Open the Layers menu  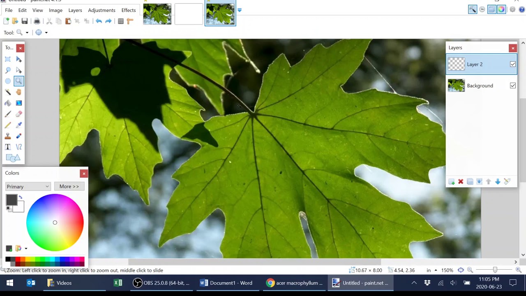coord(75,10)
